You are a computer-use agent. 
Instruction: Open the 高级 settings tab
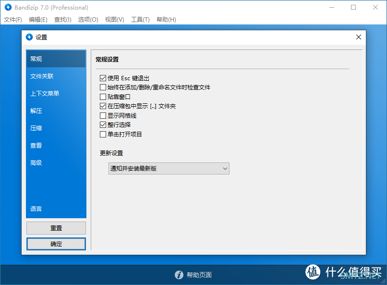(56, 162)
